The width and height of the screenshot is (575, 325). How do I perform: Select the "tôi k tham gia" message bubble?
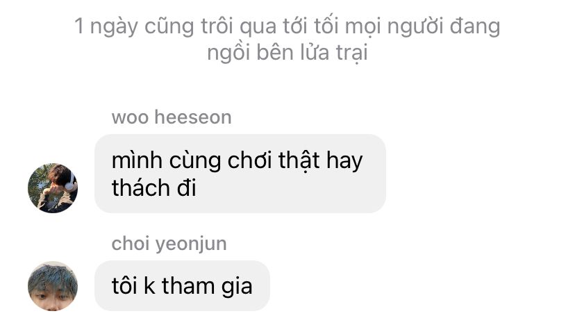pos(182,285)
